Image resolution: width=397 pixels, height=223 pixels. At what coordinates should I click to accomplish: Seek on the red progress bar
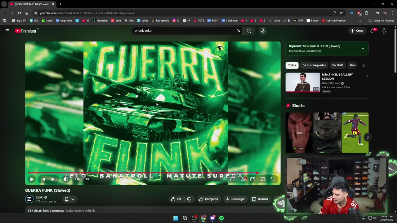pyautogui.click(x=153, y=173)
